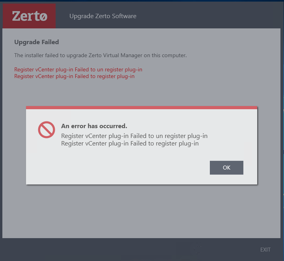Click the OK button in error dialog
Viewport: 284px width, 261px height.
tap(226, 168)
